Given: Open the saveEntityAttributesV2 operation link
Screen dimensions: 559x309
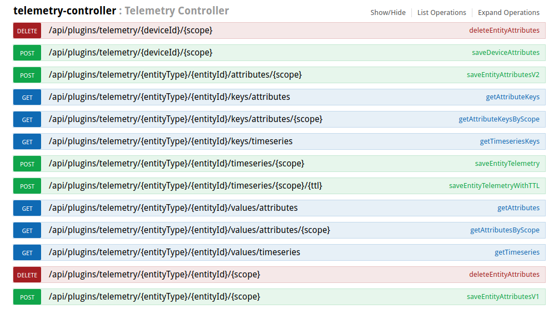Looking at the screenshot, I should [503, 75].
